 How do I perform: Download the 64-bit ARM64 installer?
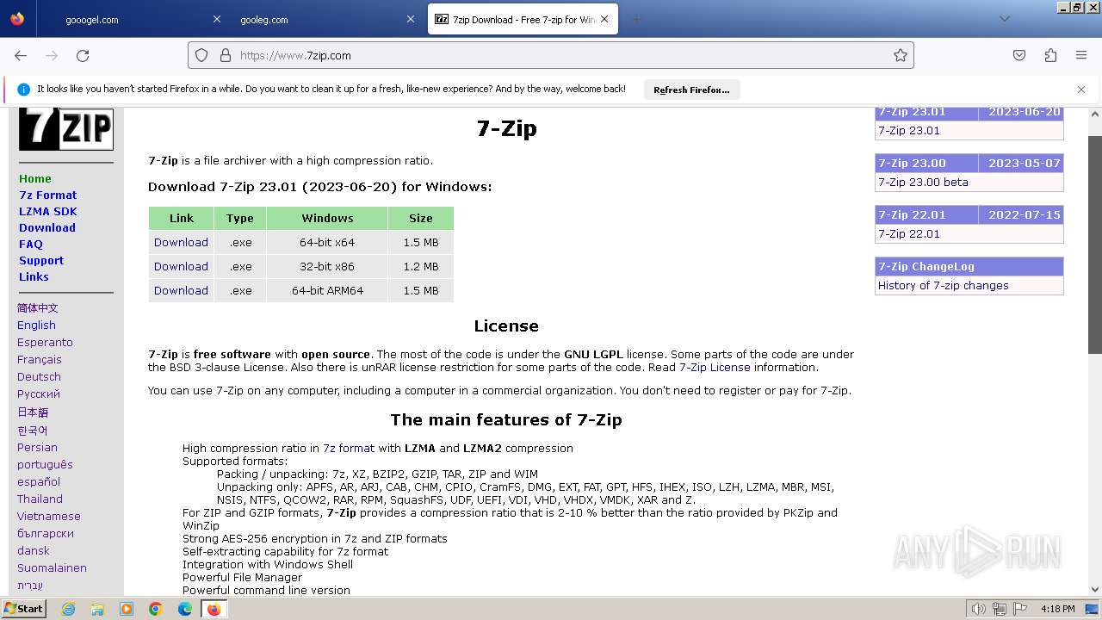tap(181, 291)
